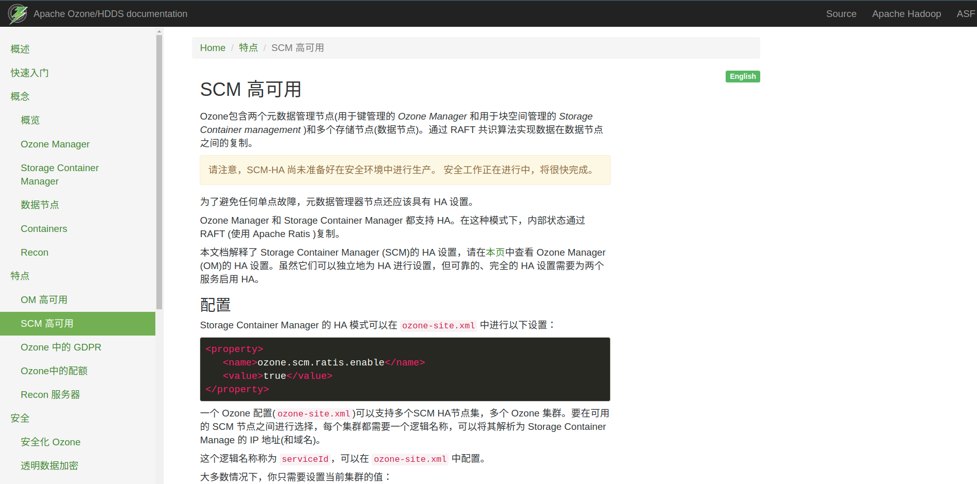
Task: Open 数据节点 sidebar page
Action: pyautogui.click(x=40, y=205)
